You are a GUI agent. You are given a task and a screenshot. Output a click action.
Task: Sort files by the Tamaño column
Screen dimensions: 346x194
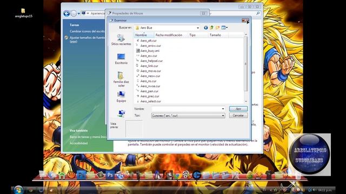click(x=218, y=35)
